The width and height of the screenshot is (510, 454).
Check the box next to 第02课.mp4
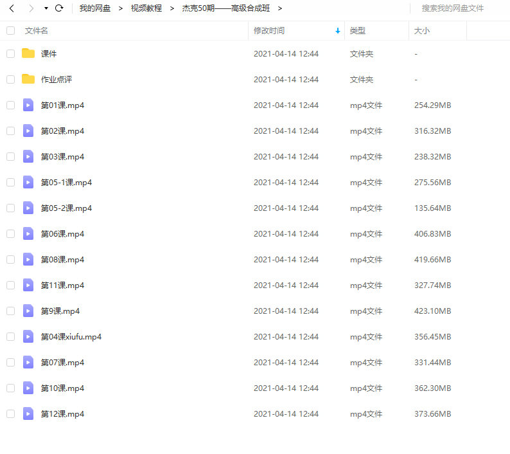pos(10,131)
